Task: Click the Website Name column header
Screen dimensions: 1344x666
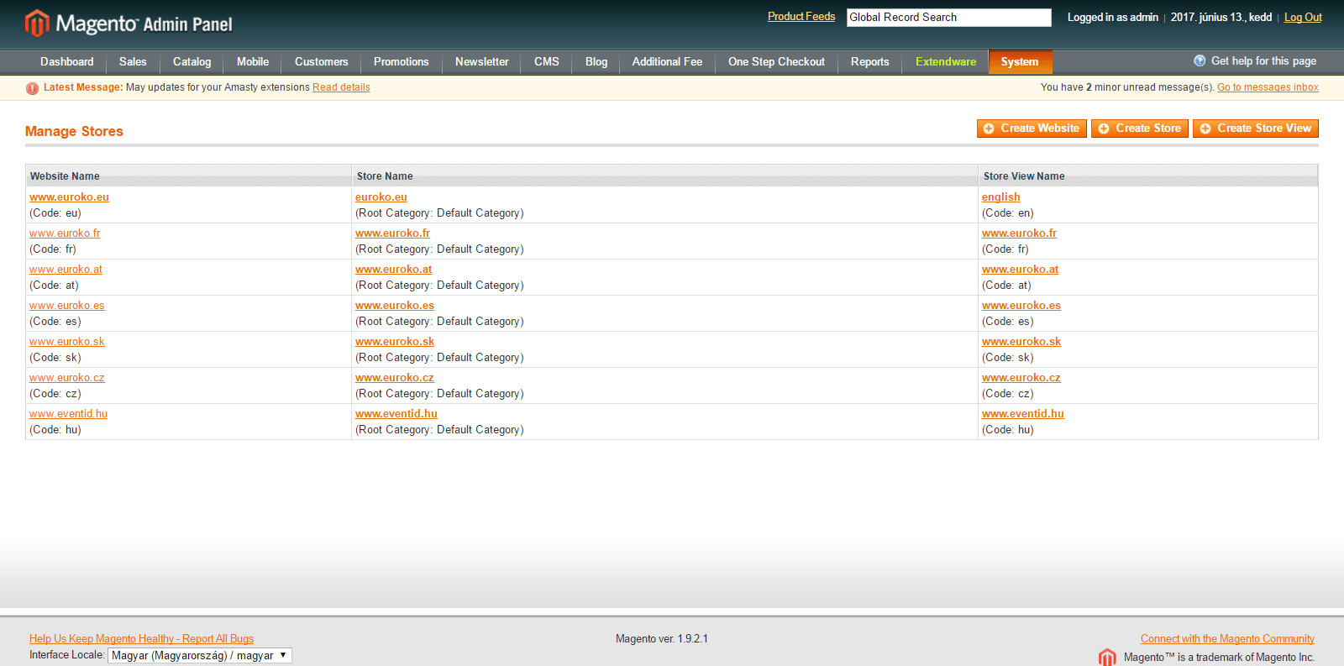Action: point(188,176)
